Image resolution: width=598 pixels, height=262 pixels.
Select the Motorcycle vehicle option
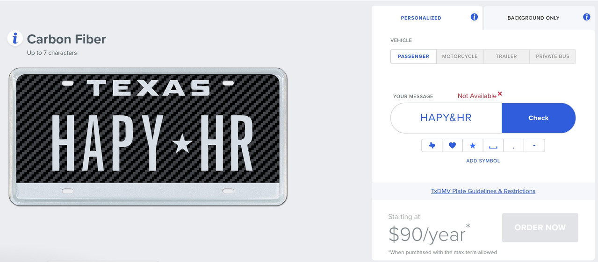[460, 56]
